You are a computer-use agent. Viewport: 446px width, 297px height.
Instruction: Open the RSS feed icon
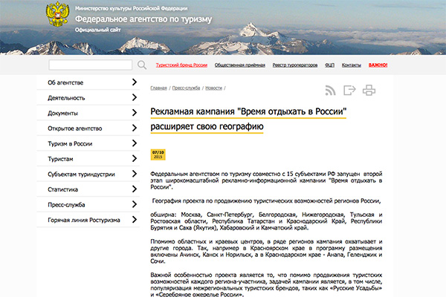[330, 91]
